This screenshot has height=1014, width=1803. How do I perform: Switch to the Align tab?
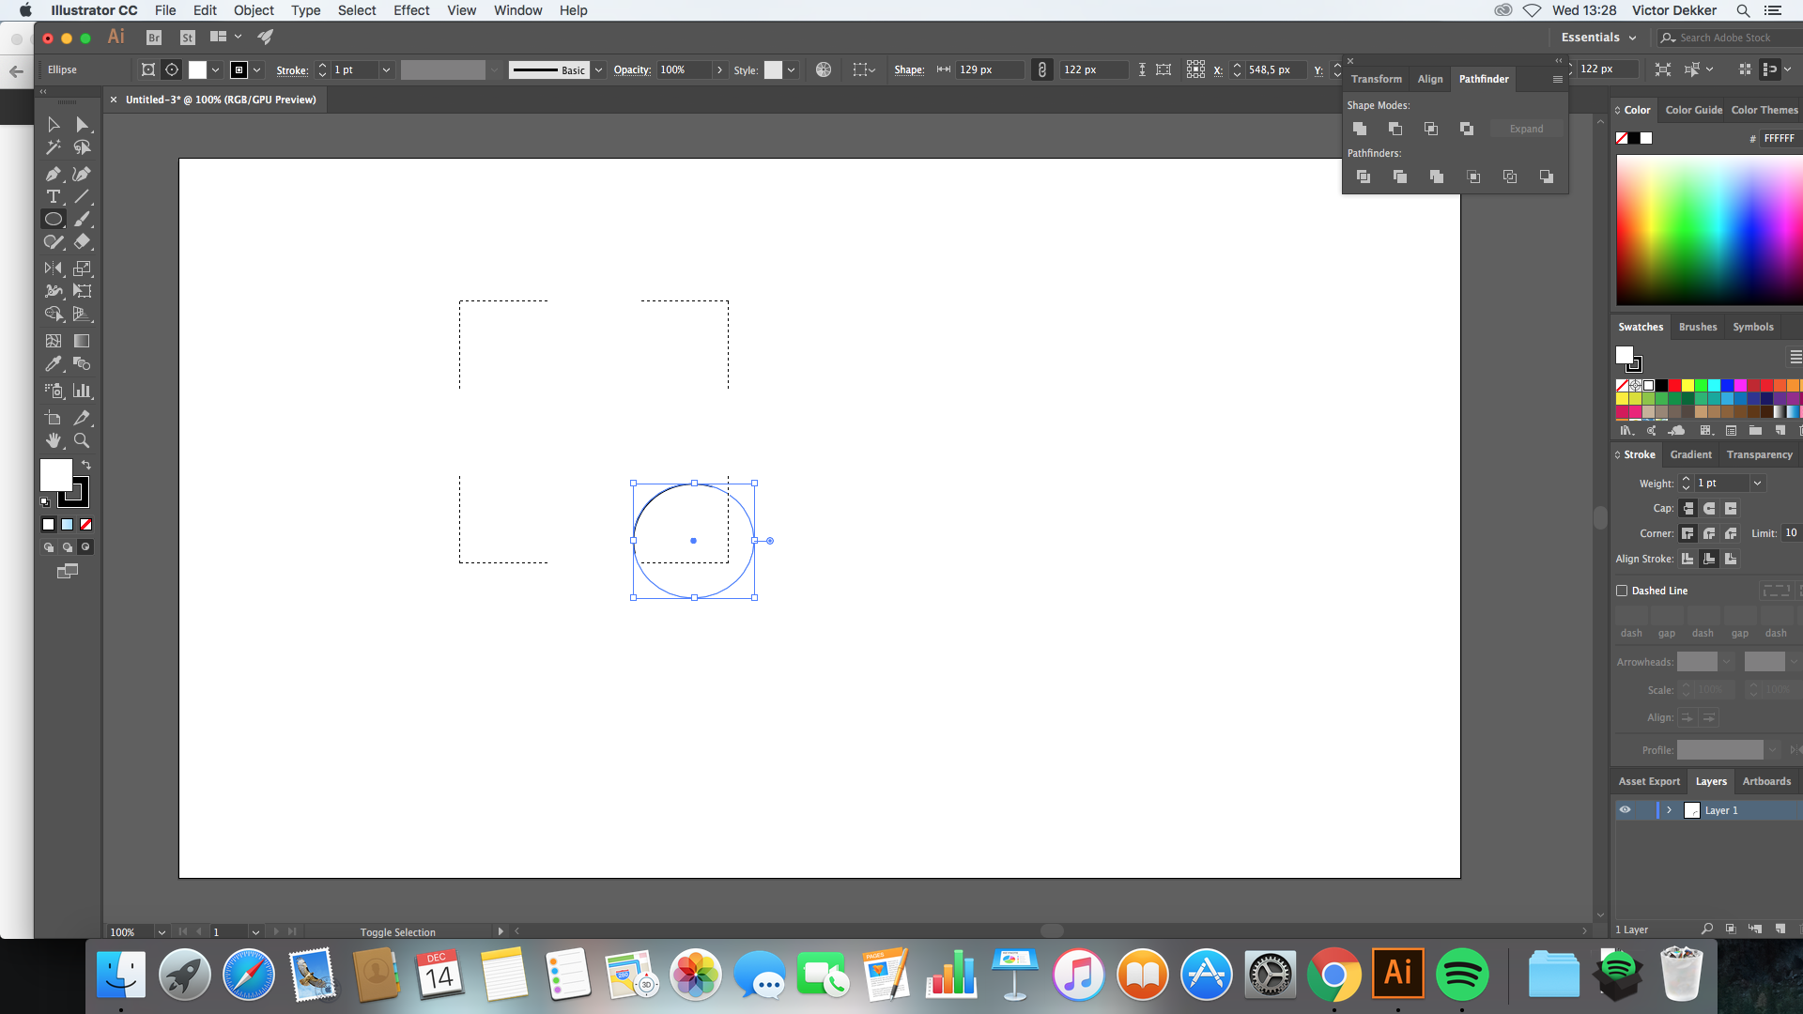1430,79
